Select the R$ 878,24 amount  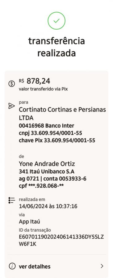[x=35, y=81]
